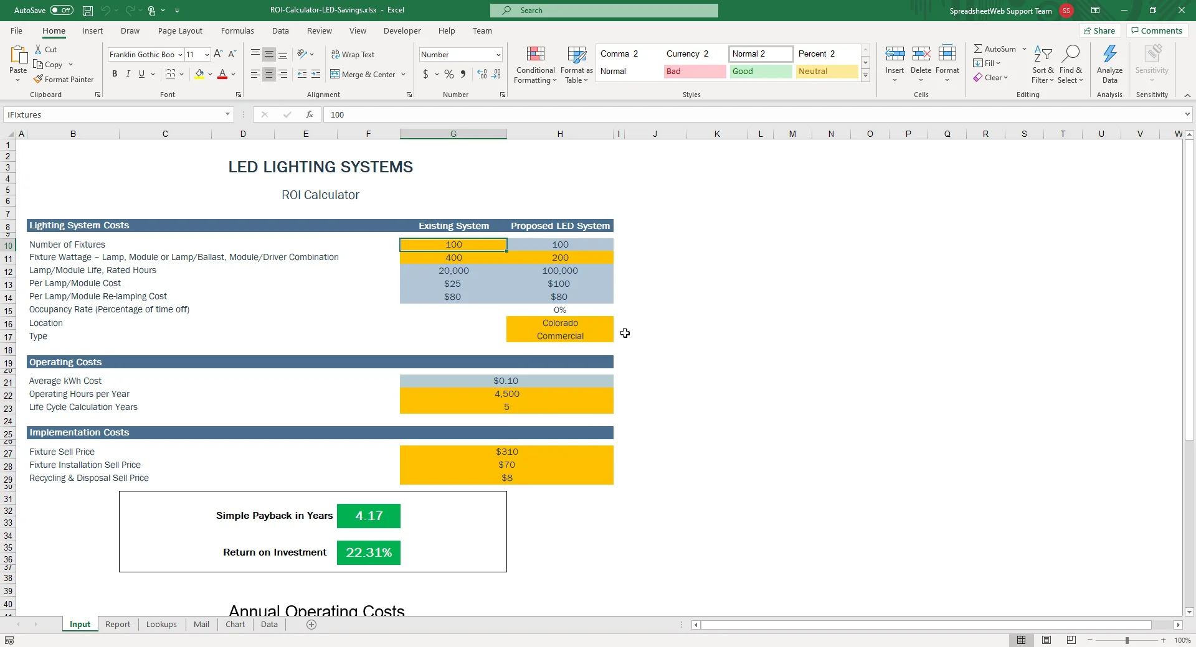Viewport: 1196px width, 647px height.
Task: Toggle Wrap Text
Action: [353, 55]
